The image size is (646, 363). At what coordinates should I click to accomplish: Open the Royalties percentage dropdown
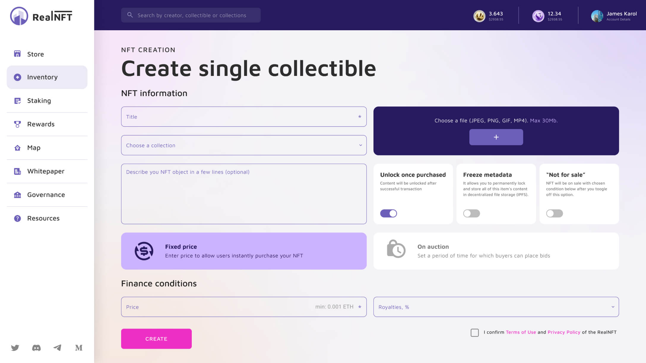coord(496,307)
